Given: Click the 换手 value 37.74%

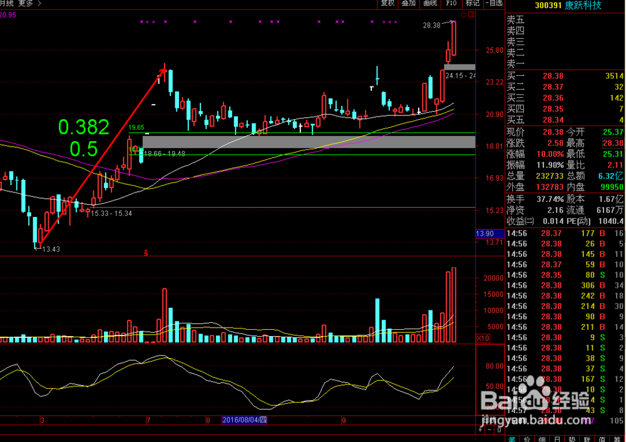Looking at the screenshot, I should (x=550, y=199).
